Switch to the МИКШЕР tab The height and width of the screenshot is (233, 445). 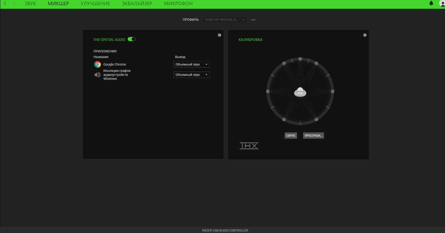point(58,3)
